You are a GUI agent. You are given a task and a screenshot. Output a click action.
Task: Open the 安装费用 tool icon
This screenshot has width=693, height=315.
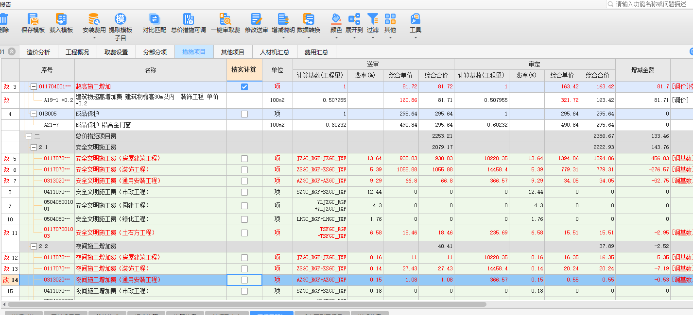[x=94, y=19]
